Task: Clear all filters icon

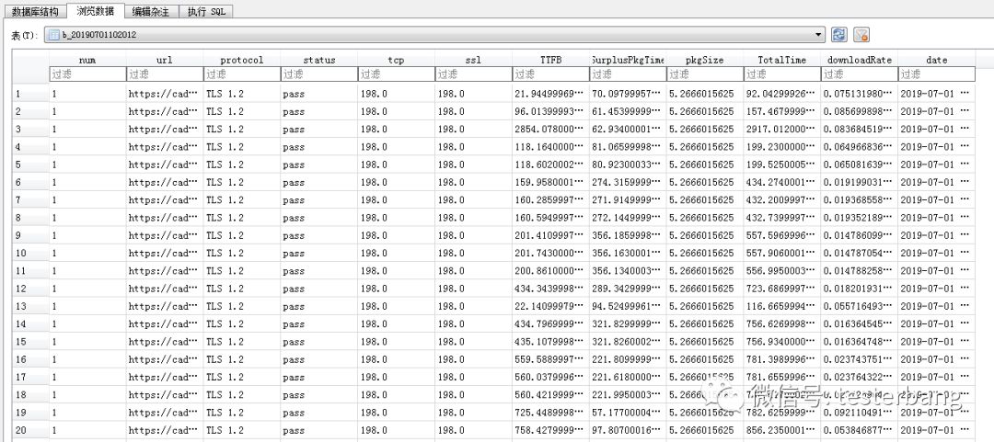Action: (x=861, y=35)
